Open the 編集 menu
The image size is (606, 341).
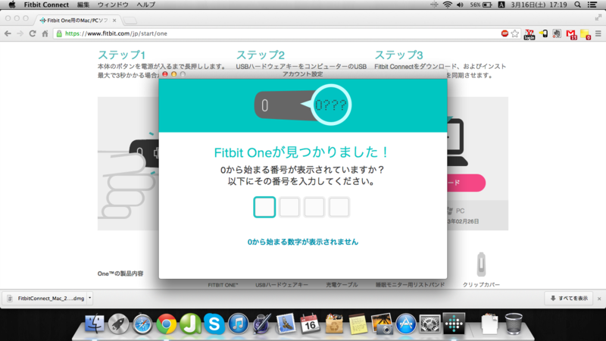pyautogui.click(x=83, y=5)
